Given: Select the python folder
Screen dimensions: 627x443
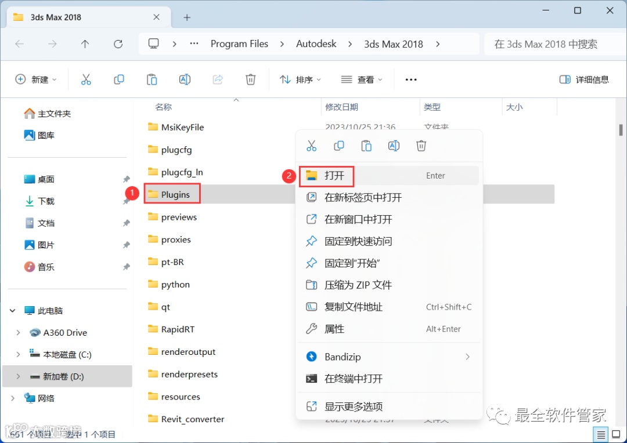Looking at the screenshot, I should pos(169,285).
